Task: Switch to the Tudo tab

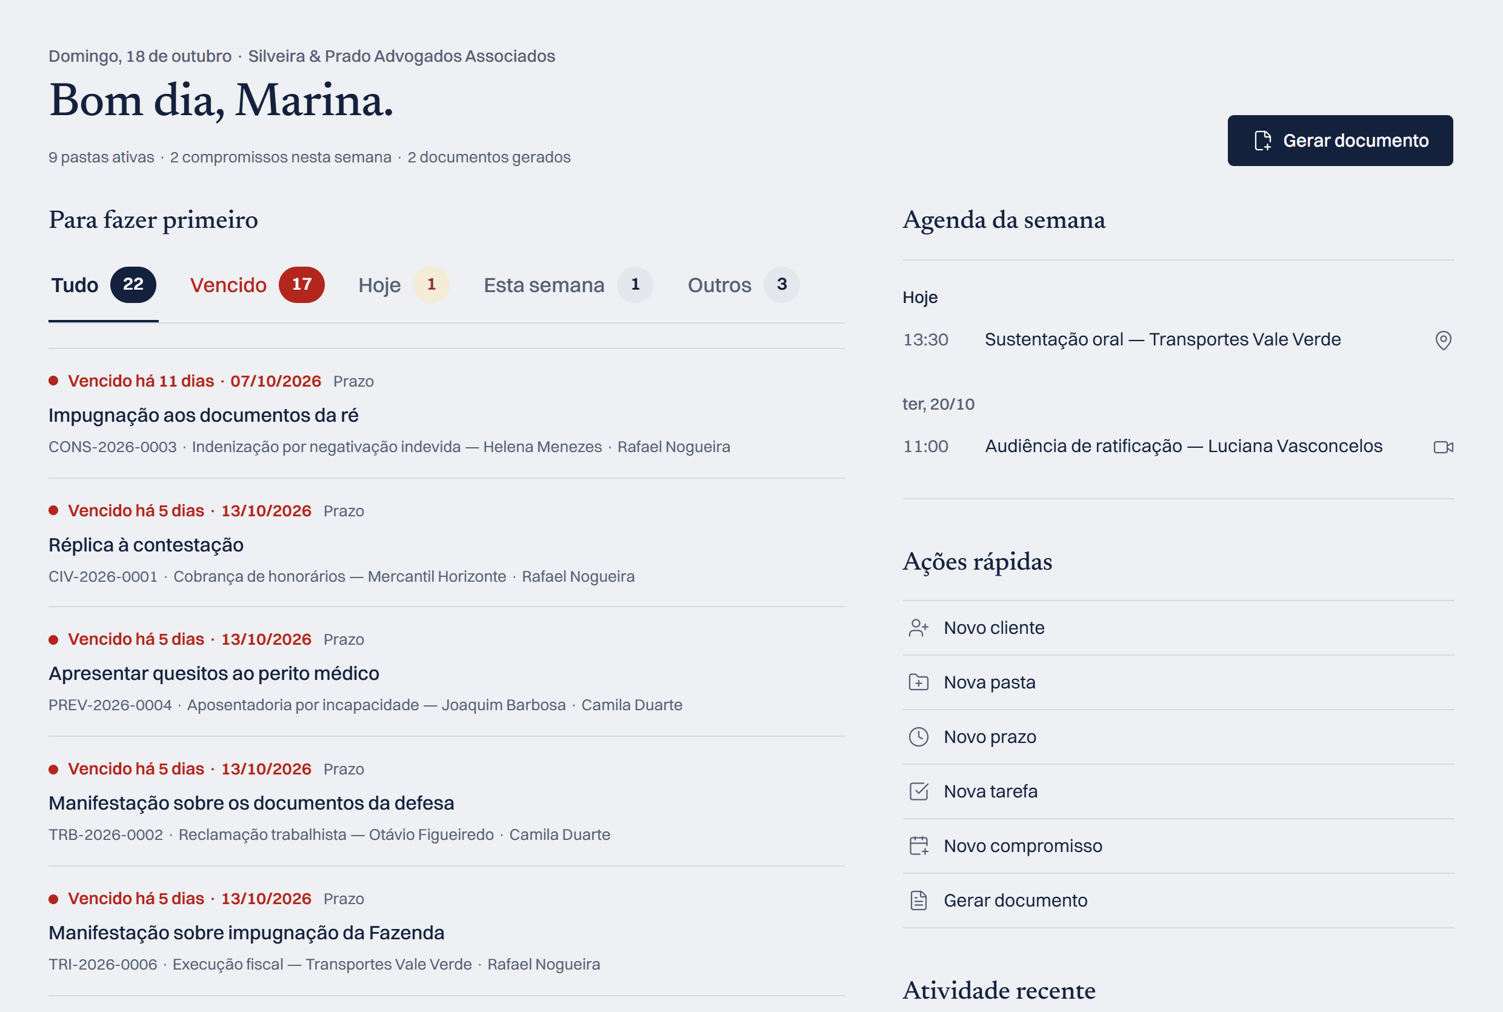Action: (103, 285)
